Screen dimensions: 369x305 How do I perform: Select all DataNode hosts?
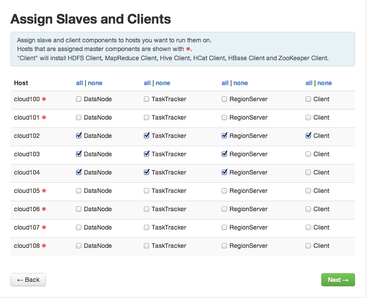[x=79, y=83]
